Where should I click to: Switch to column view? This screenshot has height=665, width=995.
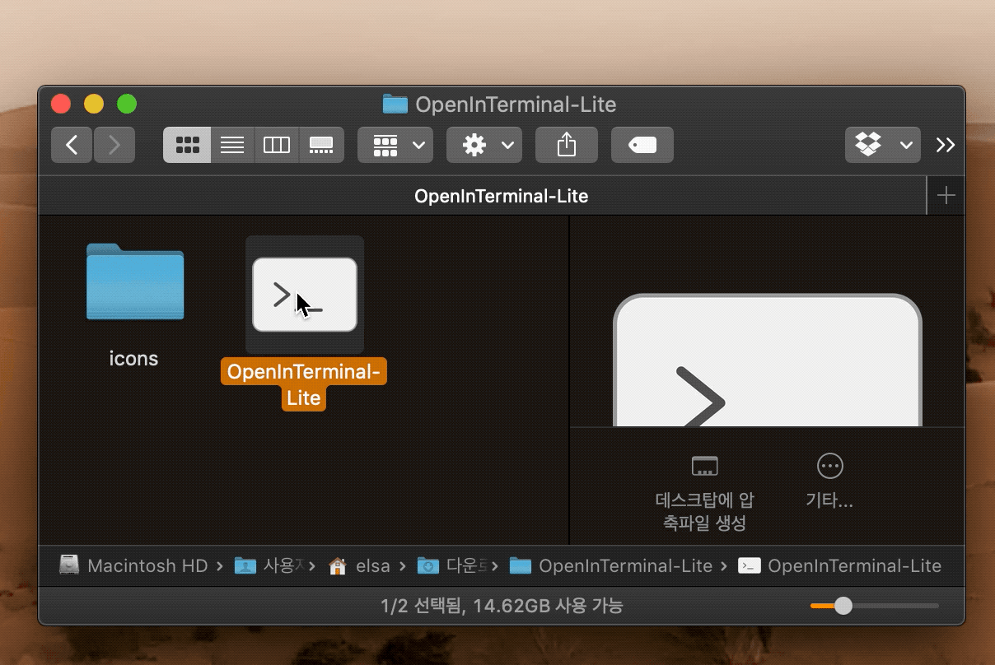pos(276,146)
